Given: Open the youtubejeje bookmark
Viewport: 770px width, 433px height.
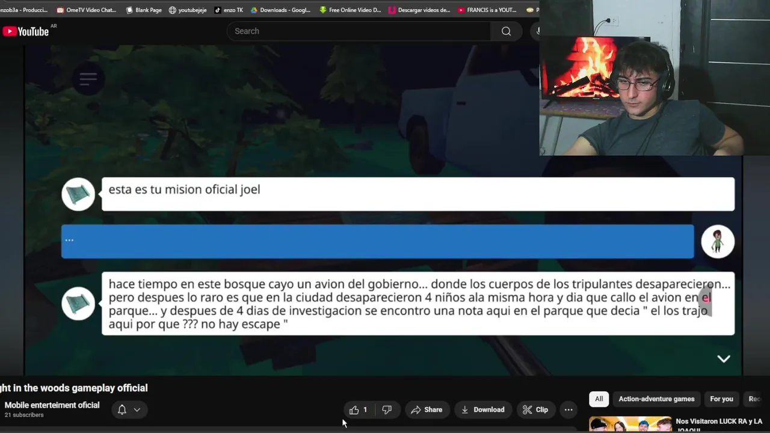Looking at the screenshot, I should point(188,10).
